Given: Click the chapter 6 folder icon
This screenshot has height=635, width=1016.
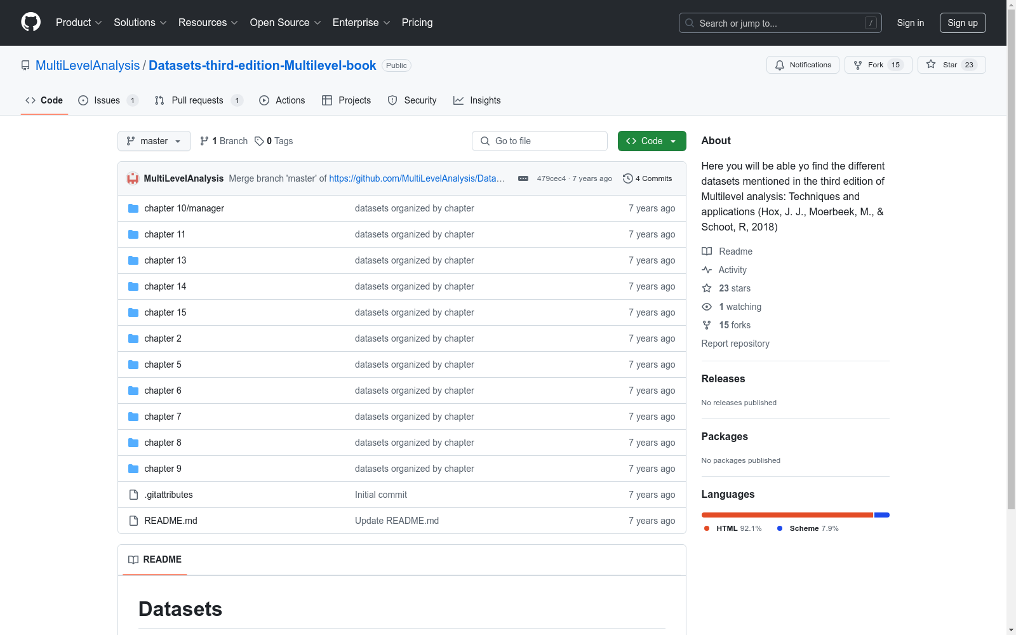Looking at the screenshot, I should 133,391.
